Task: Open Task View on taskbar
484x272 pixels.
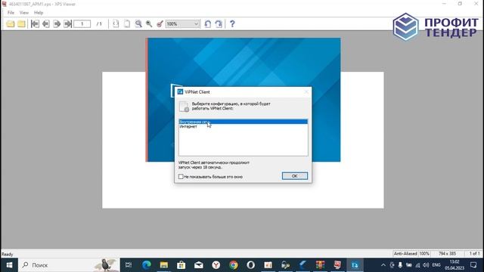Action: (x=129, y=265)
